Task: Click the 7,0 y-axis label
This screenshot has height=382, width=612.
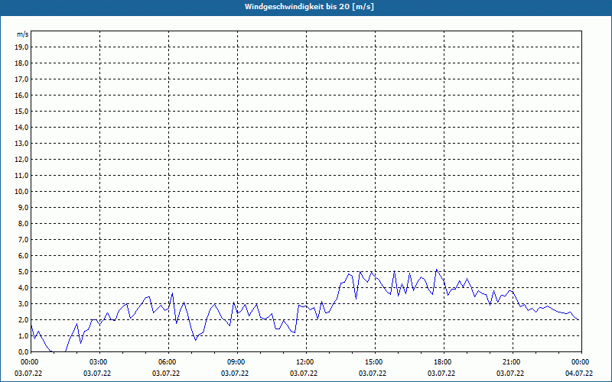Action: 23,239
